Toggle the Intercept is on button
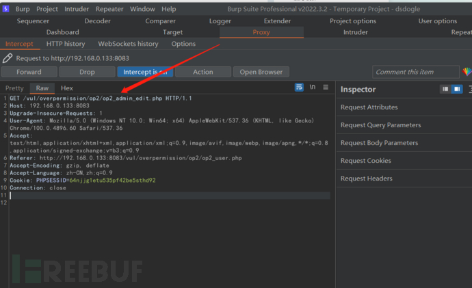The height and width of the screenshot is (288, 472). pyautogui.click(x=145, y=72)
